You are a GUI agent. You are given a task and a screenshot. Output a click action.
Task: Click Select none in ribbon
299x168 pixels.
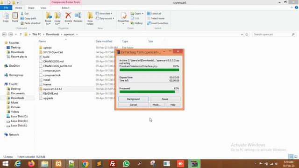pyautogui.click(x=156, y=18)
